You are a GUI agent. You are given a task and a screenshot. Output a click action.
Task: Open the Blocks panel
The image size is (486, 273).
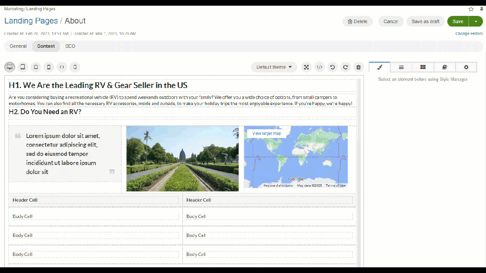[x=423, y=67]
